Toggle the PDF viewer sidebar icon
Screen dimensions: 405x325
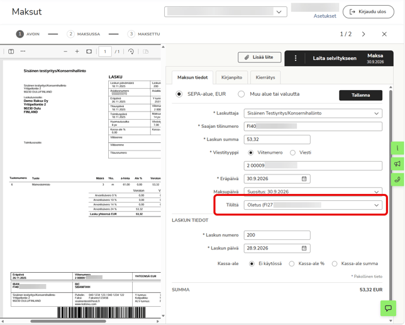[x=11, y=52]
